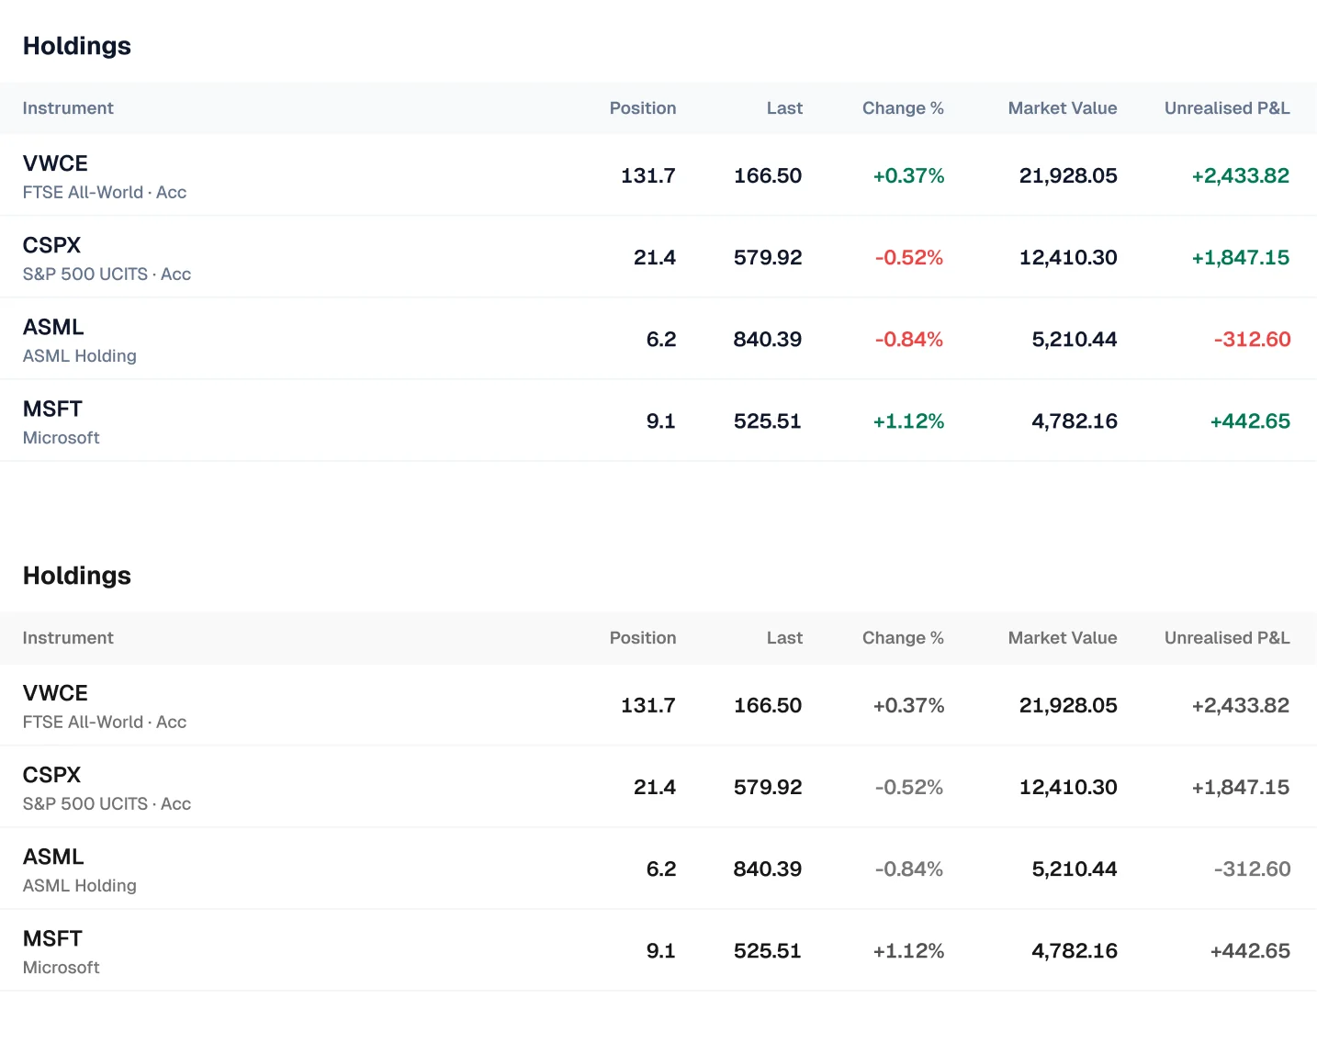This screenshot has width=1317, height=1054.
Task: Click 21,928.05 market value in the grayscale table
Action: (x=1068, y=705)
